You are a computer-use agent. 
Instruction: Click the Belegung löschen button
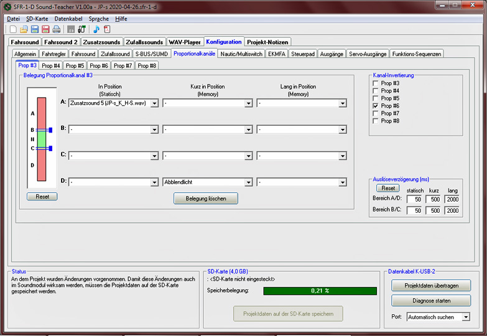click(x=206, y=198)
